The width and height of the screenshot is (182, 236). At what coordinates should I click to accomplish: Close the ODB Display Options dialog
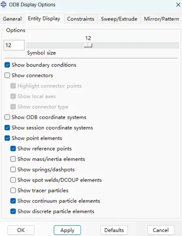click(x=178, y=5)
